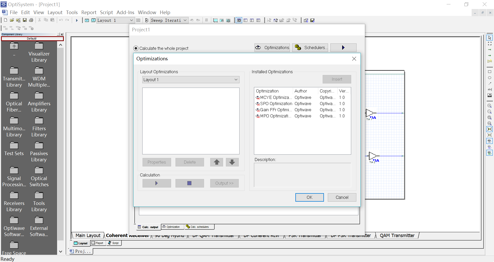Open the Optical Switches folder
Image resolution: width=494 pixels, height=262 pixels.
coord(39,177)
